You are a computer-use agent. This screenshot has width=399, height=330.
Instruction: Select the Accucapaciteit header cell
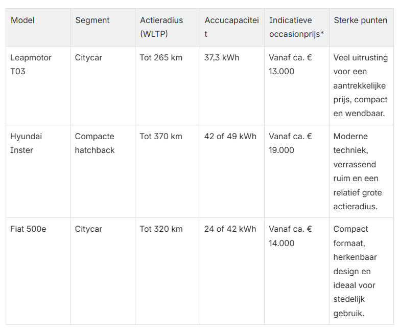point(232,27)
